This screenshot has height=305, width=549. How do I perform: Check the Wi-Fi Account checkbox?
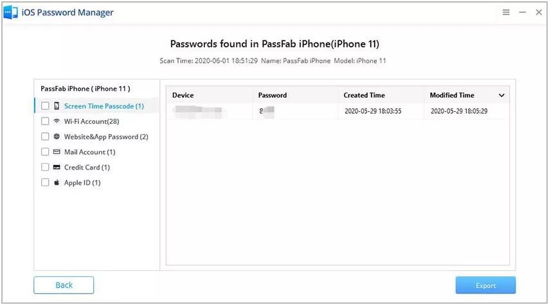point(45,121)
